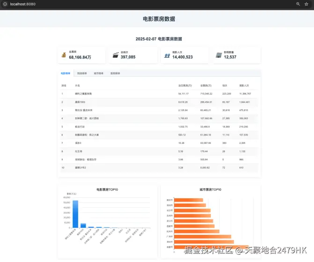Click the 10,000 y-axis label in movie chart
The width and height of the screenshot is (314, 262).
click(x=67, y=223)
